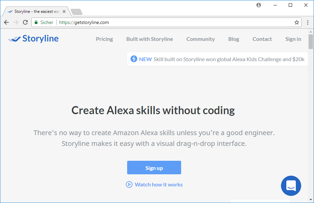This screenshot has width=314, height=203.
Task: Open the Pricing page
Action: 104,39
